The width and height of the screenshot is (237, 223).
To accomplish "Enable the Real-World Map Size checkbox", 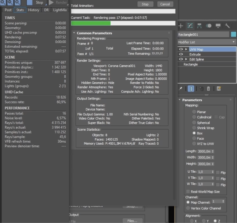I will 188,192.
